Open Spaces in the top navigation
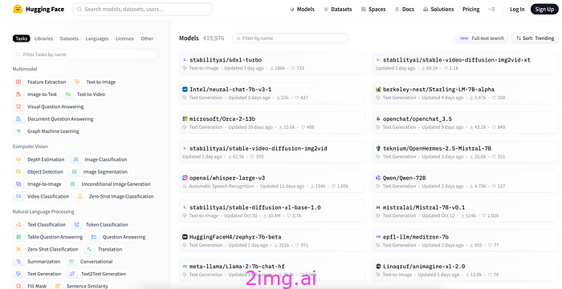562x289 pixels. 373,10
